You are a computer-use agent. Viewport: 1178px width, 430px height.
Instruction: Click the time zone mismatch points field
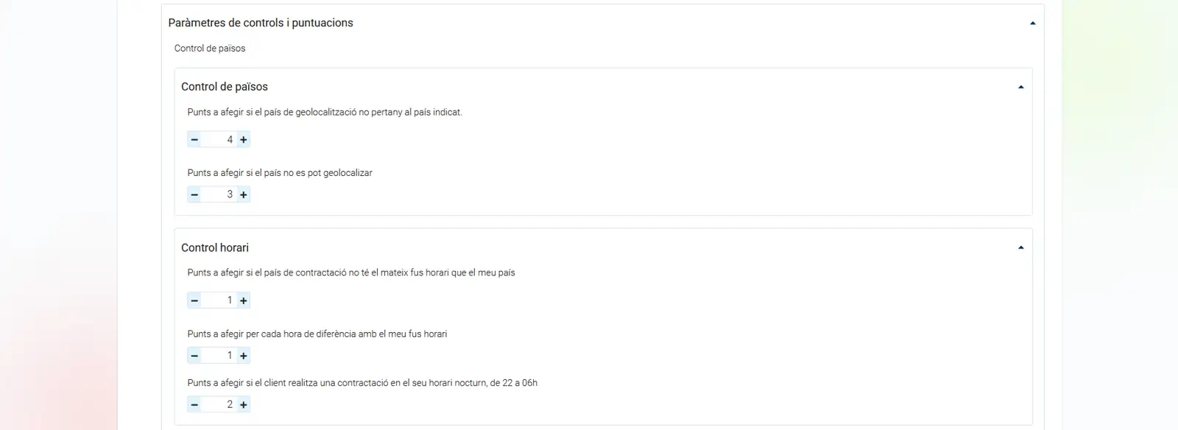(x=219, y=300)
